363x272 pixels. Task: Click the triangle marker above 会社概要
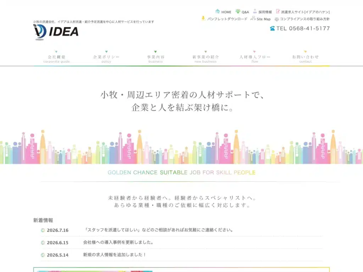56,52
